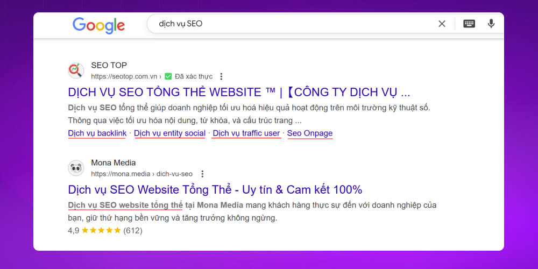Click the five-star rating of Mona Media

point(101,230)
